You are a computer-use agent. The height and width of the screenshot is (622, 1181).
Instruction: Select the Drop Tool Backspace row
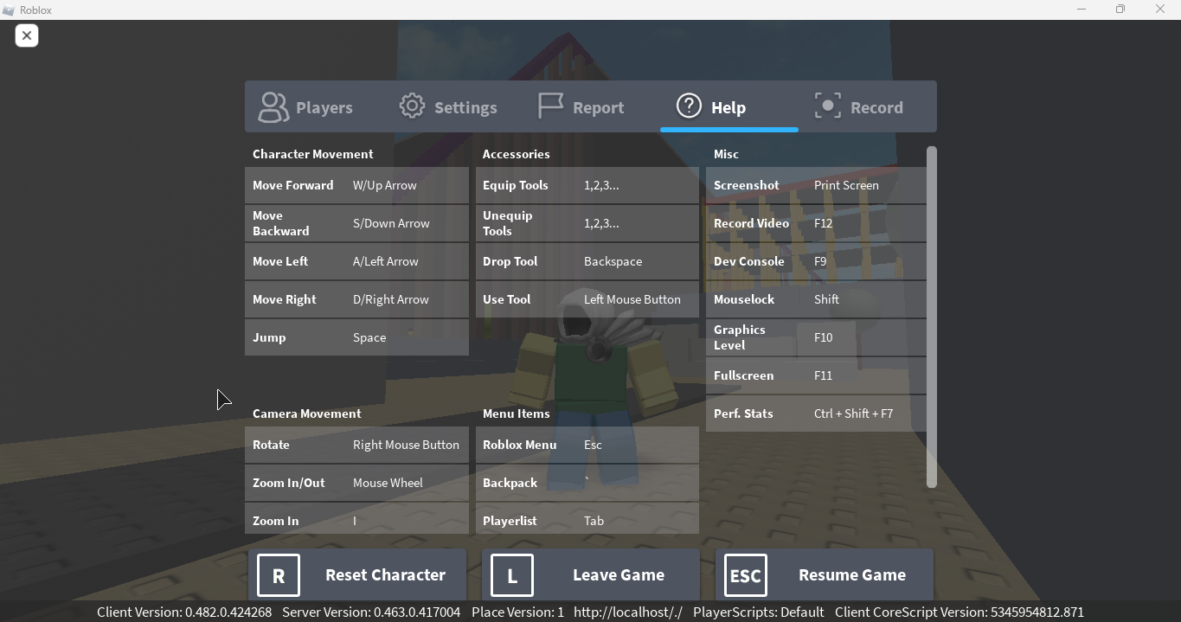(x=587, y=261)
